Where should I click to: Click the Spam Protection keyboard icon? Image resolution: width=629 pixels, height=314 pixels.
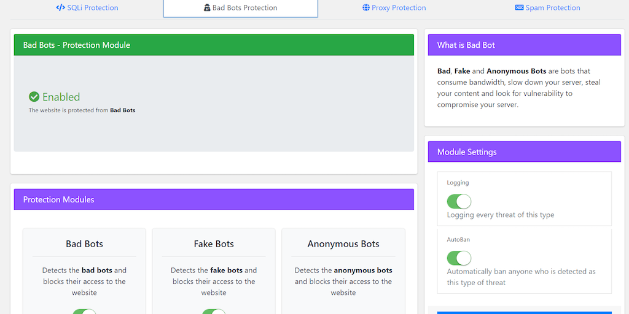[x=519, y=8]
